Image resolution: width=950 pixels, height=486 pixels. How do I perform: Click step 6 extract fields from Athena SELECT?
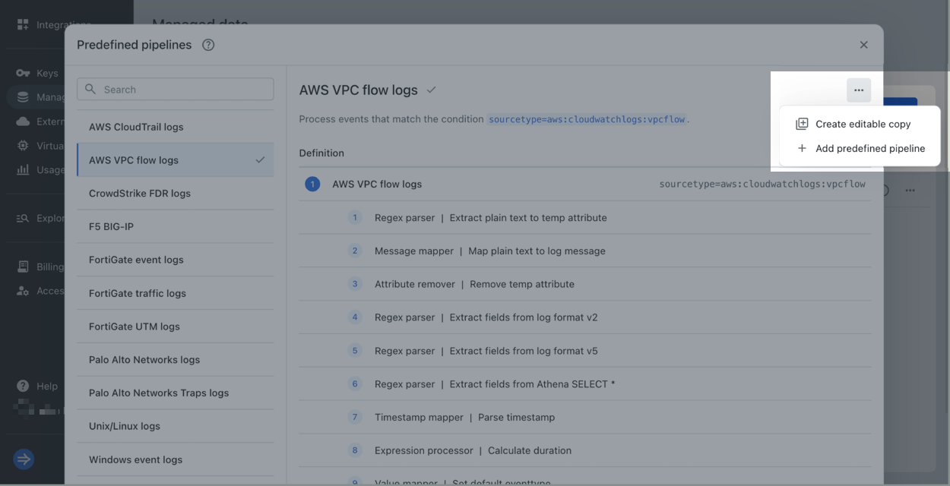click(585, 384)
